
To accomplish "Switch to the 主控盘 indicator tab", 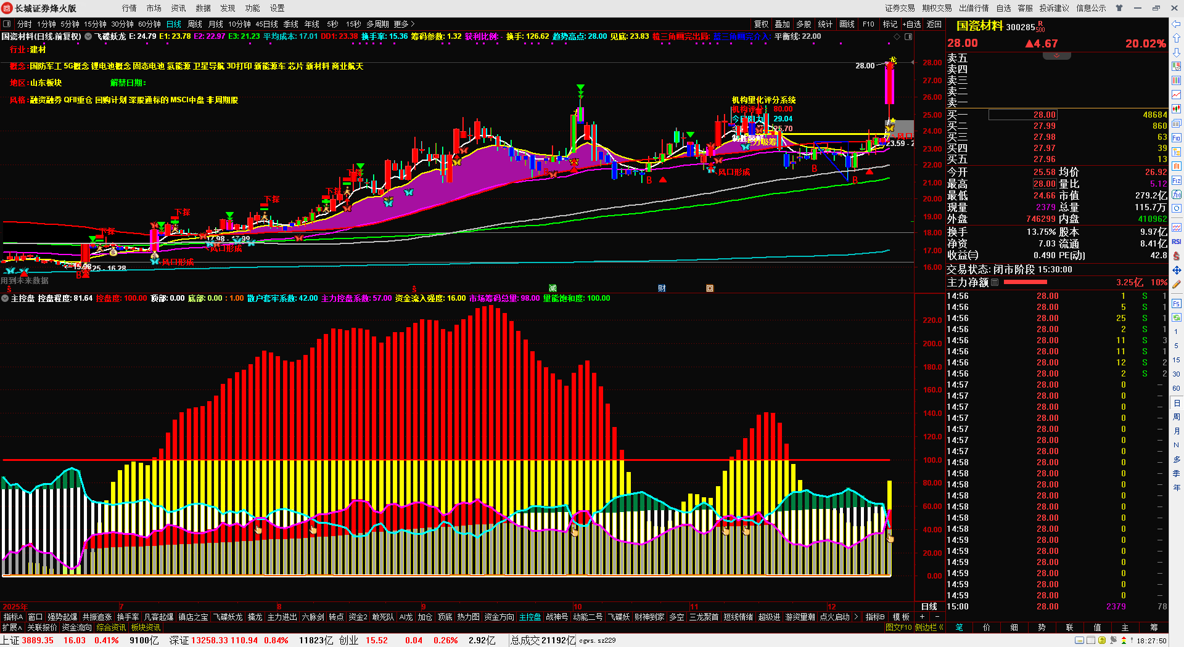I will 530,617.
